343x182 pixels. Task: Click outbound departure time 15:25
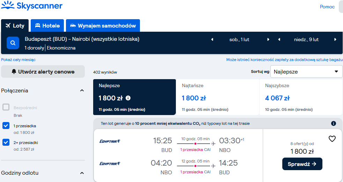coord(163,141)
